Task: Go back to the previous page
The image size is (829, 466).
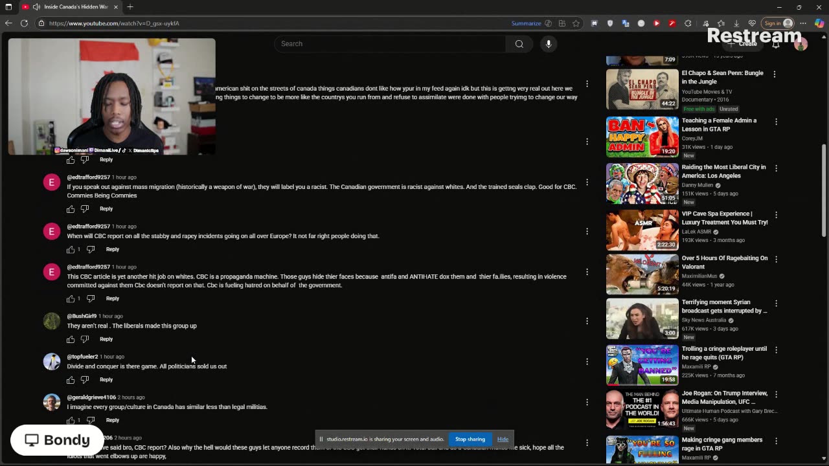Action: tap(8, 23)
